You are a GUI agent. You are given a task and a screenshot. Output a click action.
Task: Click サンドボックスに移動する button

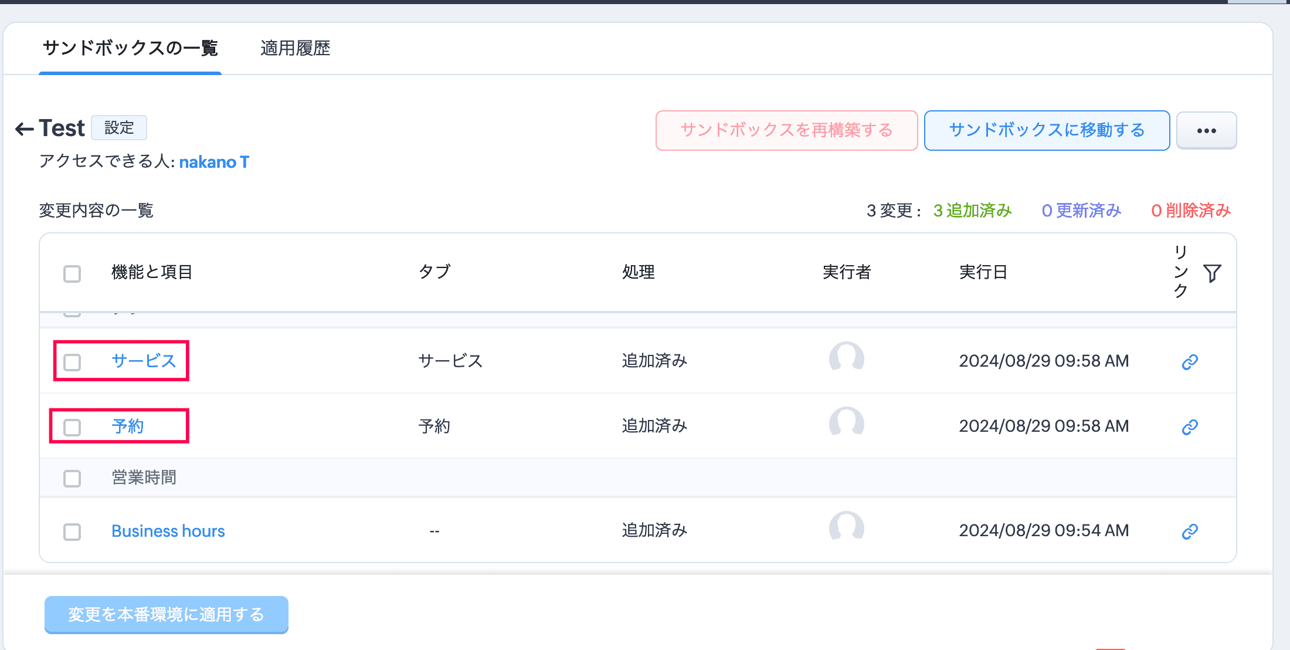coord(1047,130)
